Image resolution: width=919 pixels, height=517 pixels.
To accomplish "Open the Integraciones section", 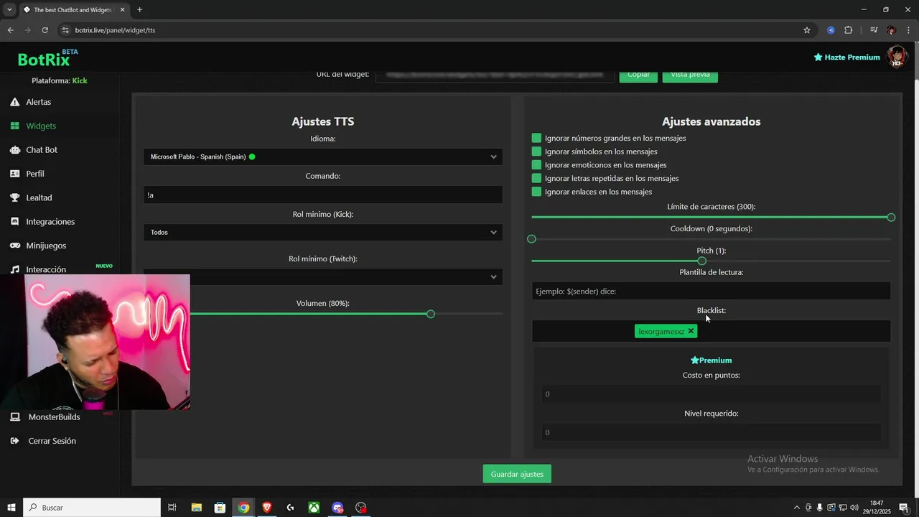I will point(50,222).
